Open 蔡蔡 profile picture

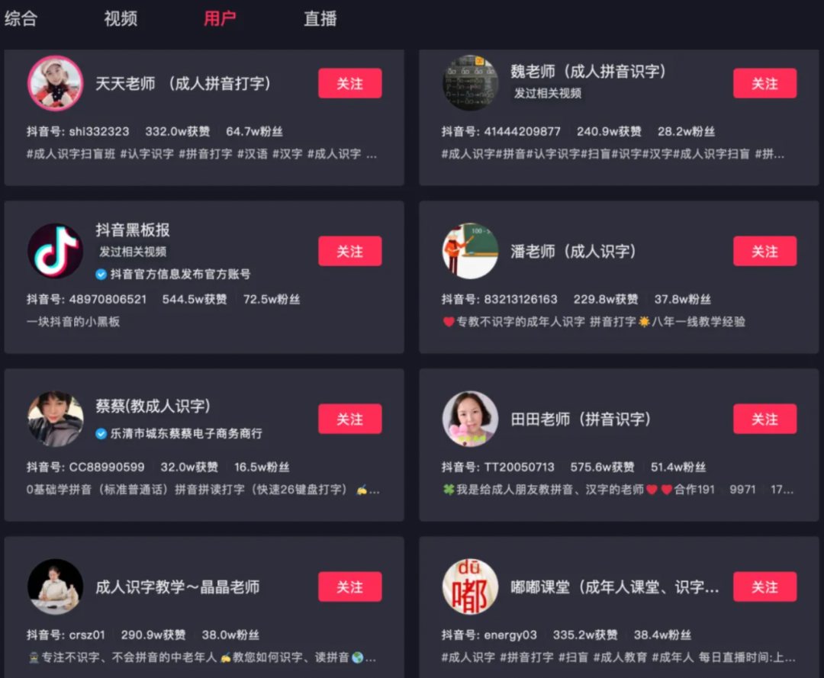pyautogui.click(x=55, y=419)
